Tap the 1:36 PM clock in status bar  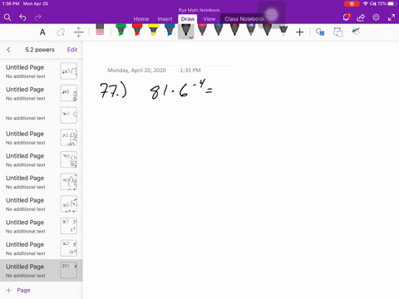click(11, 3)
